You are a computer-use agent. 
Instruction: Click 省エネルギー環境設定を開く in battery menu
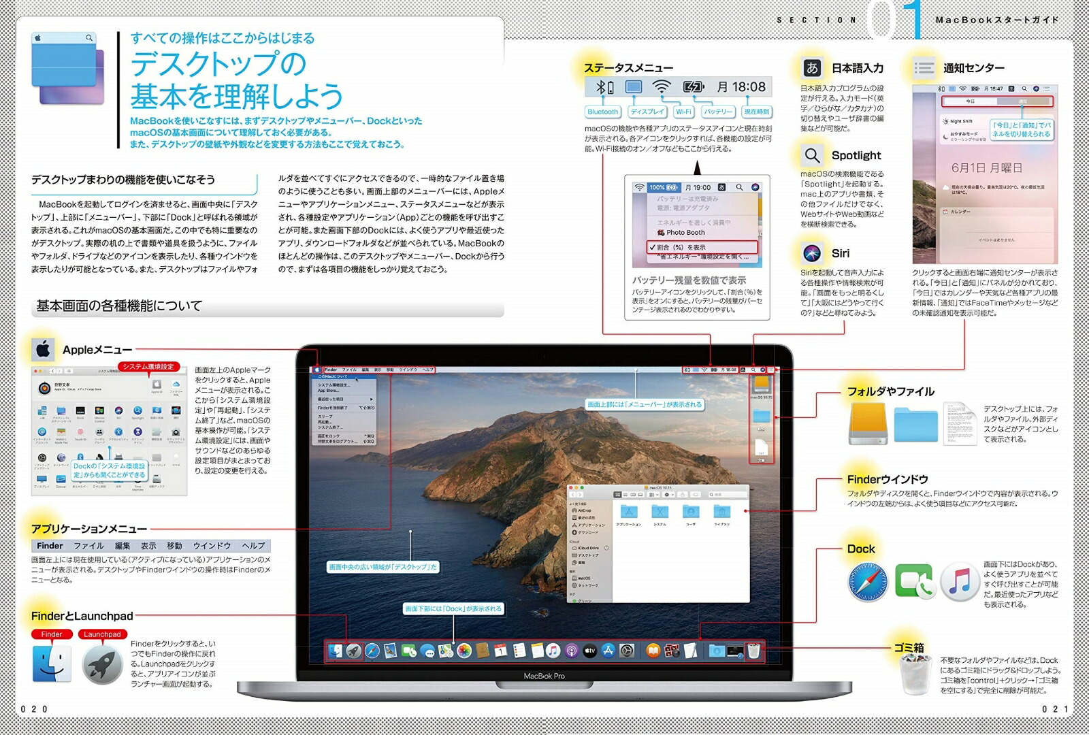point(703,257)
